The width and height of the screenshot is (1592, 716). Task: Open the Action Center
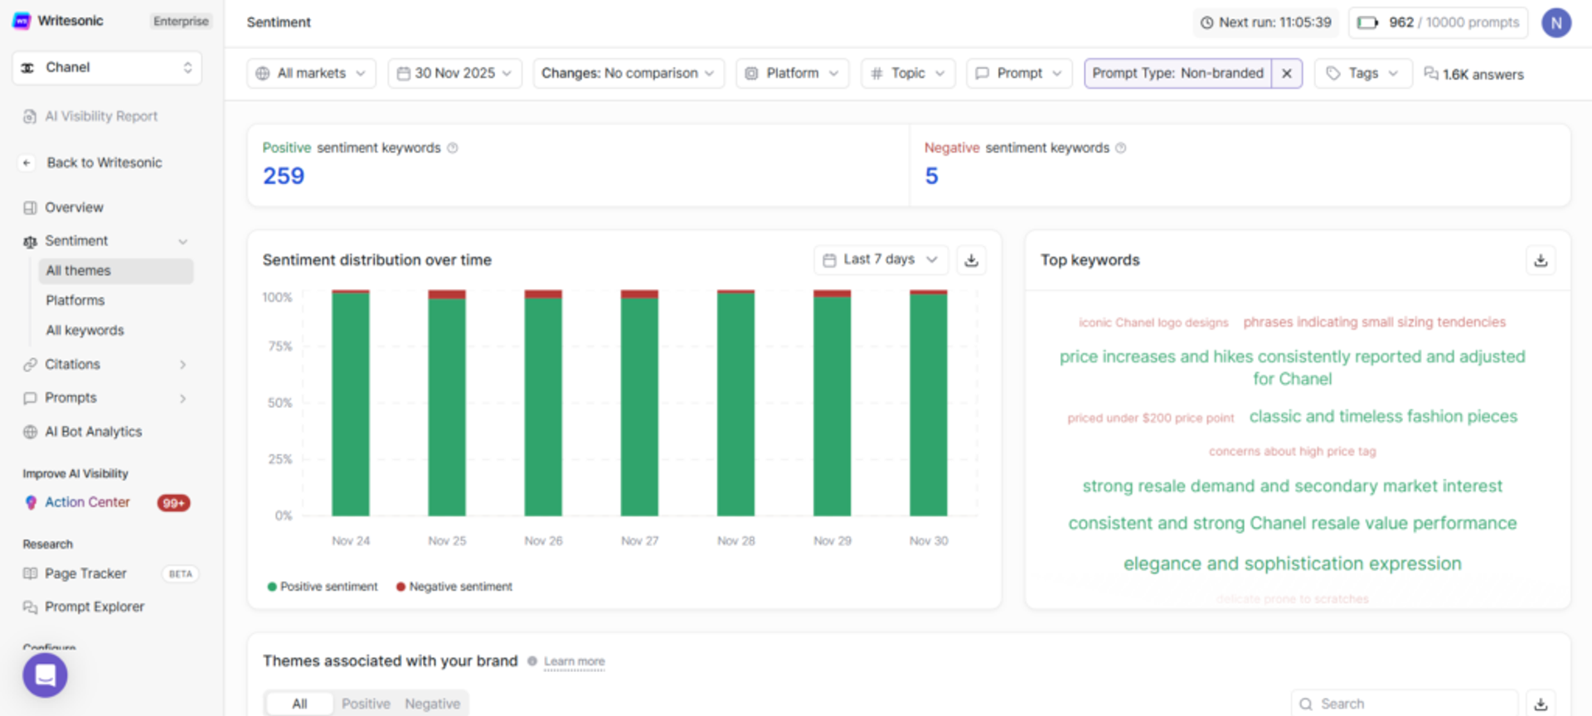coord(87,502)
